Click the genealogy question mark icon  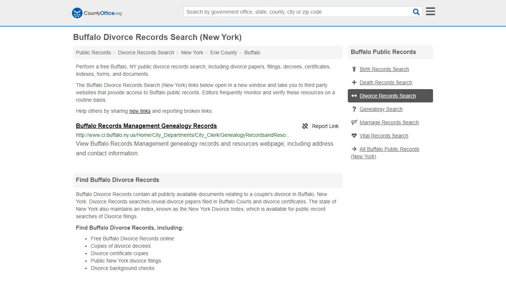click(354, 109)
